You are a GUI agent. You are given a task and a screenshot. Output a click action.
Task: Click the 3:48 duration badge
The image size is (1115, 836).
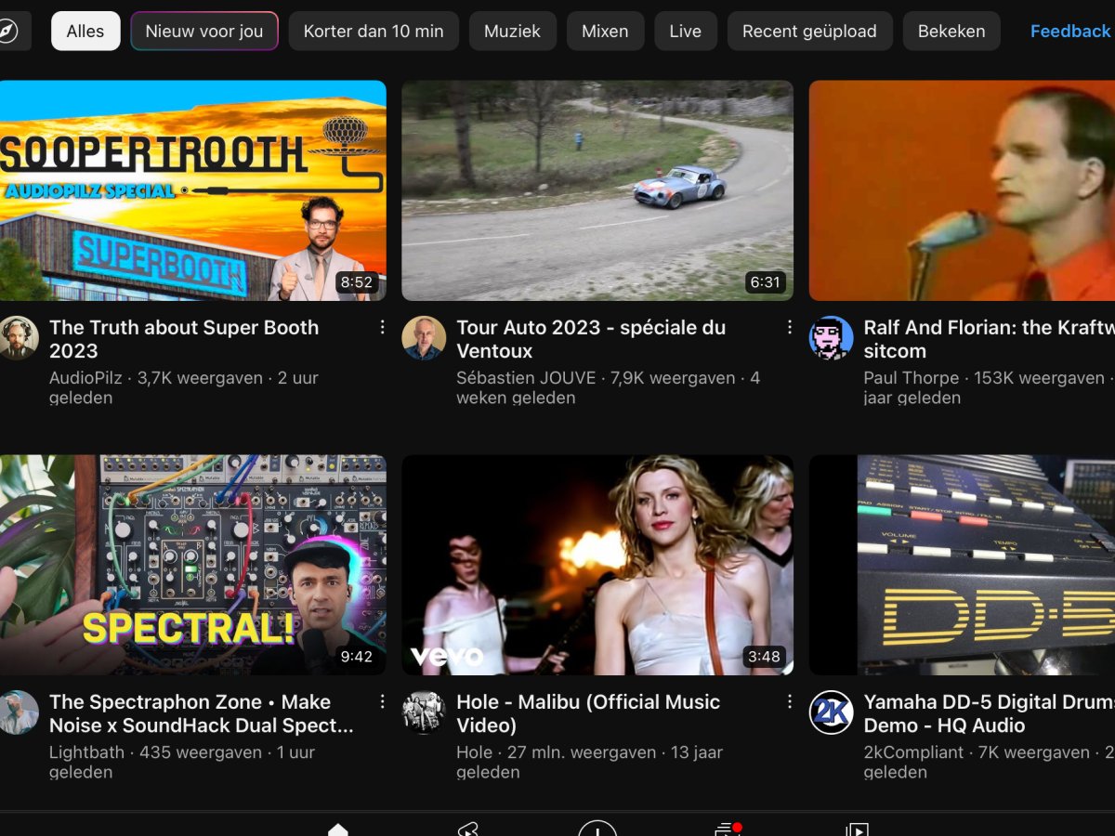tap(765, 657)
